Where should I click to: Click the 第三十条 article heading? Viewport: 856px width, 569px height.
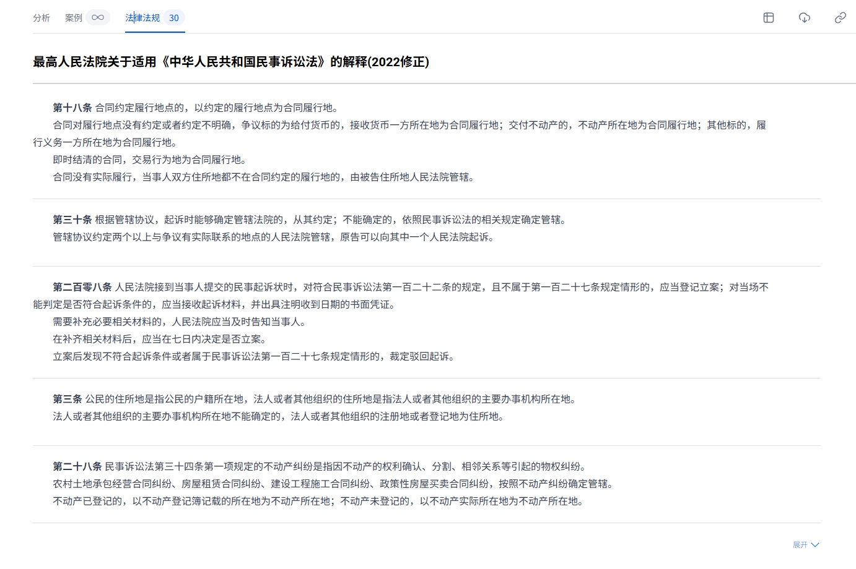pyautogui.click(x=72, y=220)
